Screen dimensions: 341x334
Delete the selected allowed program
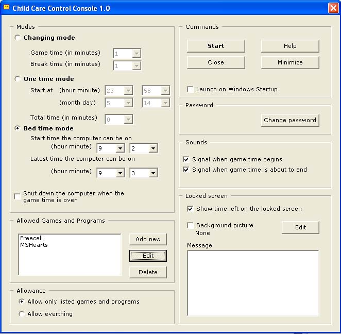point(148,272)
